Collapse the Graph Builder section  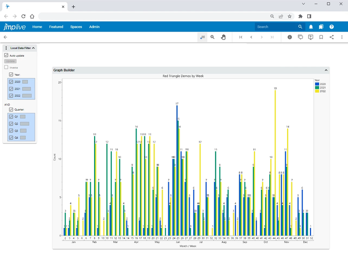click(326, 70)
